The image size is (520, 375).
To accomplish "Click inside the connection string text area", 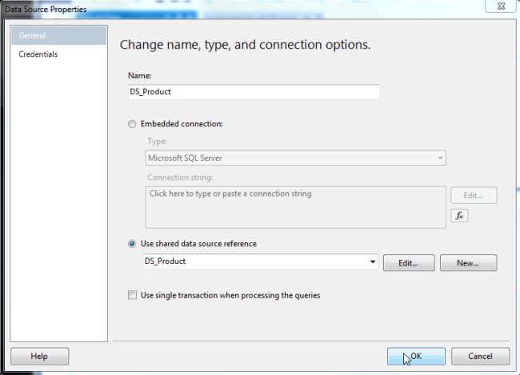I will [x=294, y=207].
